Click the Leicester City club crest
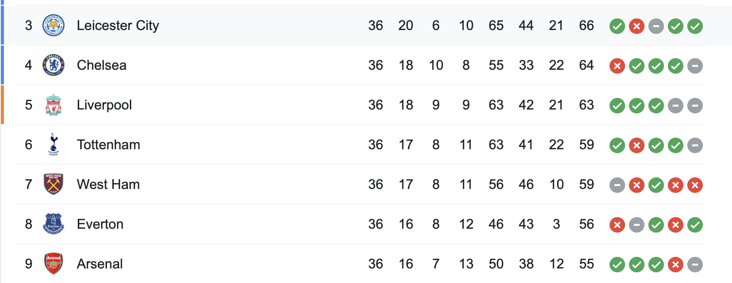Image resolution: width=732 pixels, height=283 pixels. 53,25
